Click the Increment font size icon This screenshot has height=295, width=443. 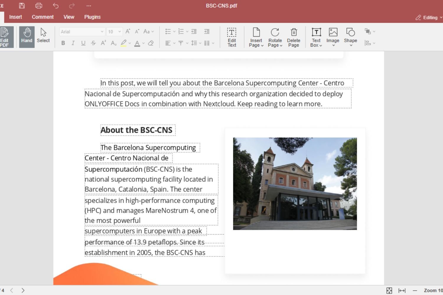pyautogui.click(x=128, y=32)
